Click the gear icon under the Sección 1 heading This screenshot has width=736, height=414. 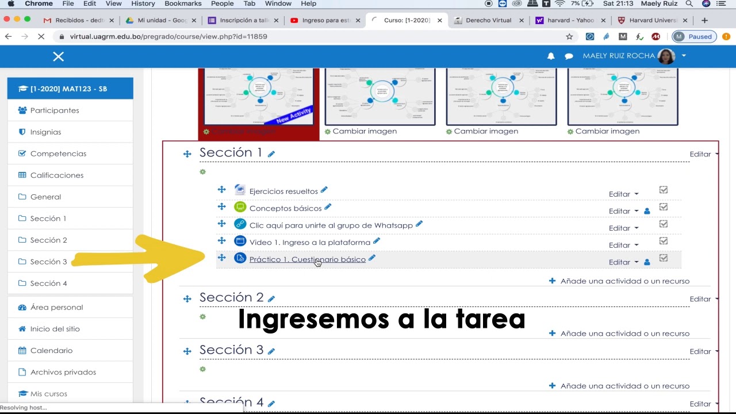[202, 172]
